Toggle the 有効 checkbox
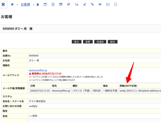This screenshot has width=161, height=123. point(31,116)
